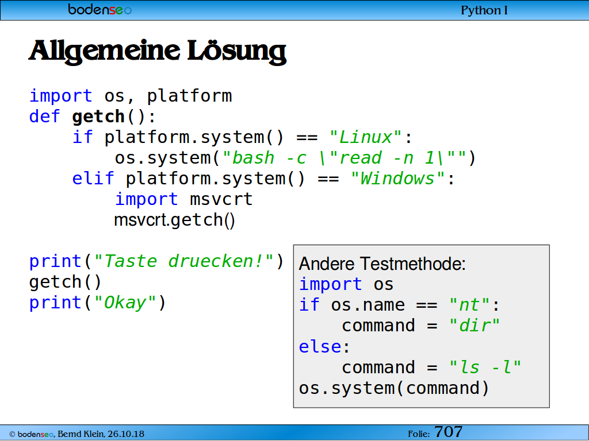Select the 'import os, platform' code line

[131, 96]
